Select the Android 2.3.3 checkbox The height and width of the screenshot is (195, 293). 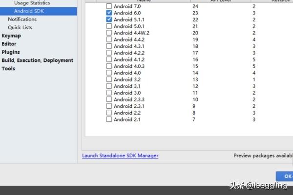(109, 99)
